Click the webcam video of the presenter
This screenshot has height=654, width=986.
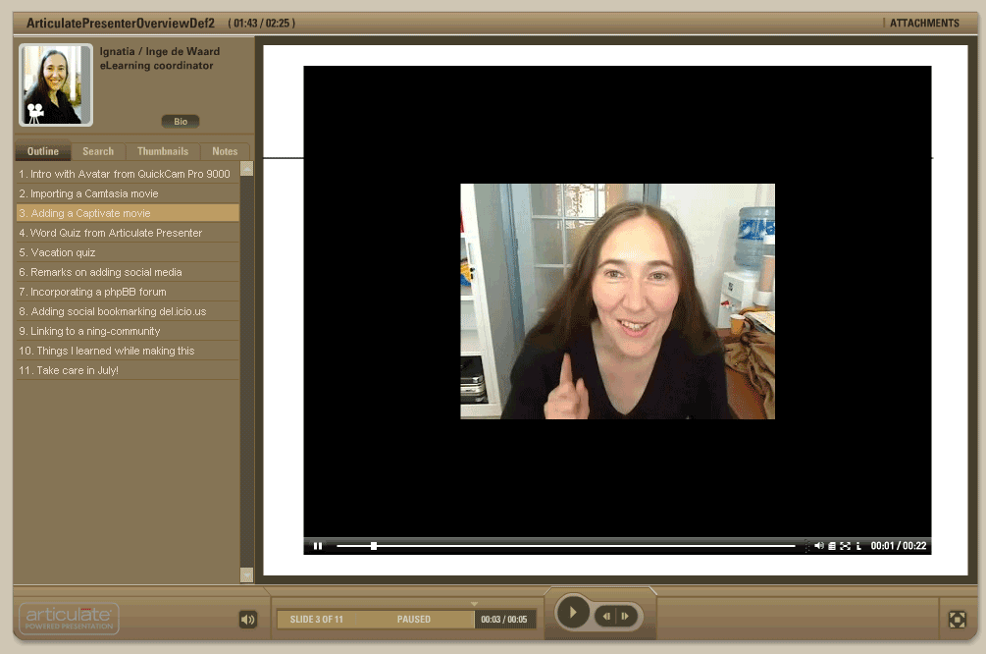[617, 300]
